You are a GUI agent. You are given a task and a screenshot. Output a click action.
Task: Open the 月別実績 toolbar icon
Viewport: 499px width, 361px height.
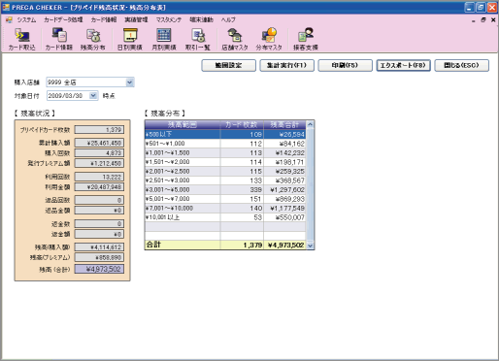coord(164,39)
